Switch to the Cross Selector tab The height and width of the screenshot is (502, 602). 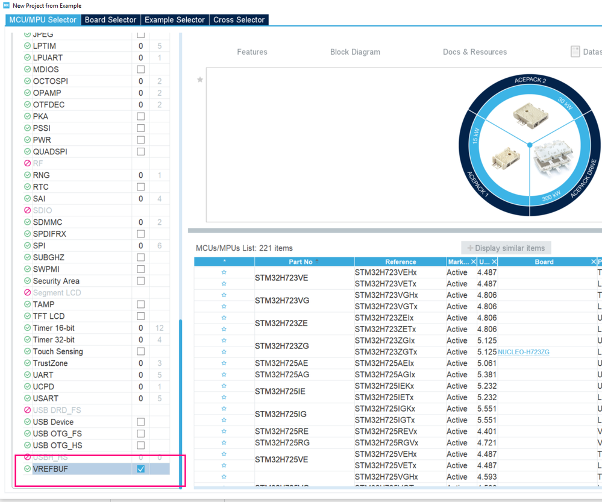(239, 20)
